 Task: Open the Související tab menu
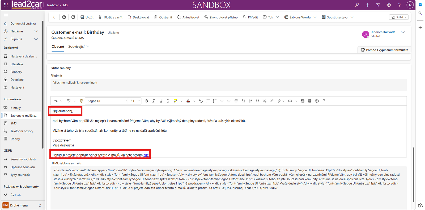tap(79, 47)
